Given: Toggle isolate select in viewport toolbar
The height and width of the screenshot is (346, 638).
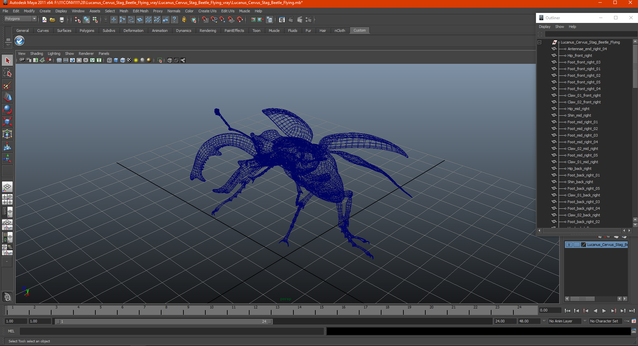Looking at the screenshot, I should coord(160,60).
